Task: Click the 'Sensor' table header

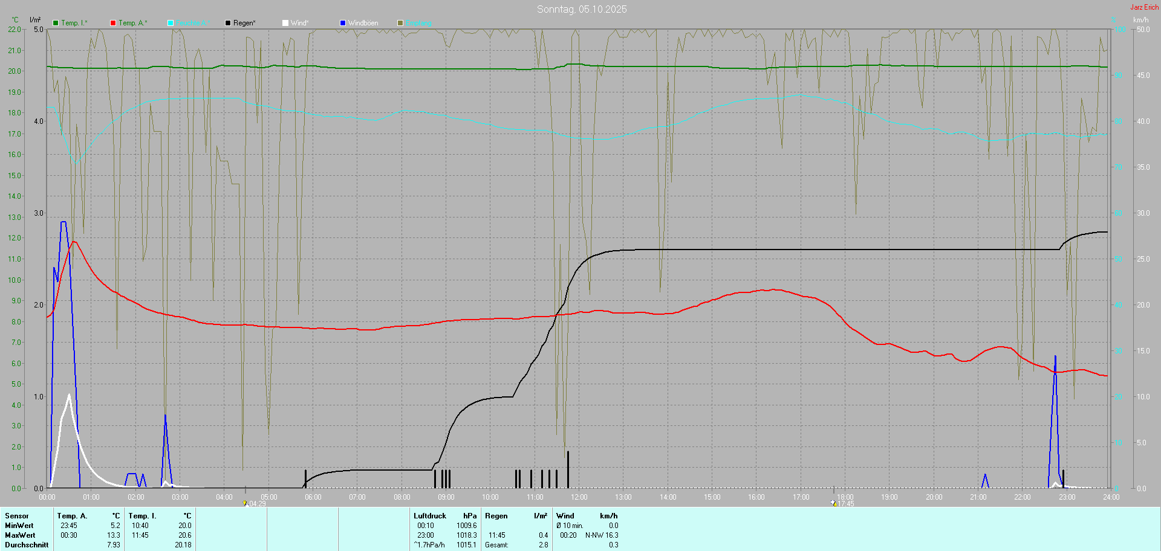Action: pos(17,516)
